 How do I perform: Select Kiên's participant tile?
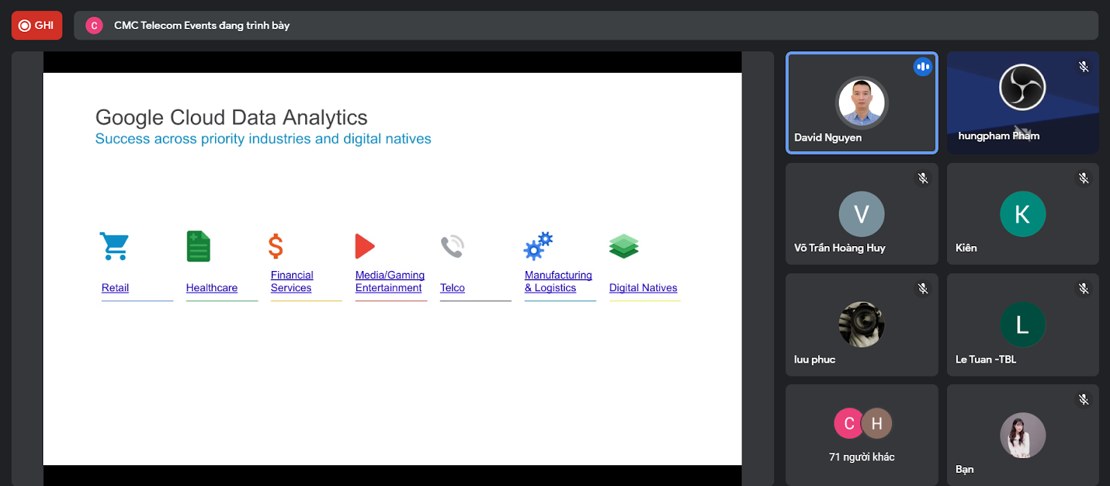pos(1023,214)
